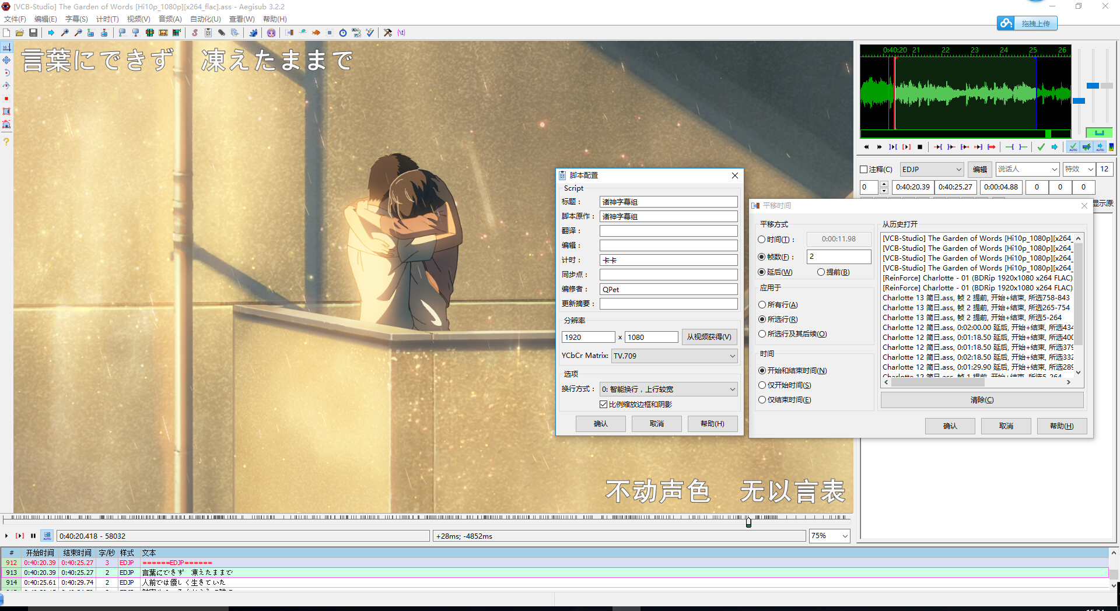This screenshot has width=1120, height=611.
Task: Play the current audio selection (red brackets)
Action: point(907,147)
